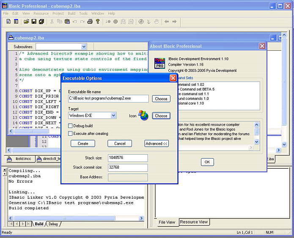Click the Open file folder icon
The width and height of the screenshot is (294, 238).
pyautogui.click(x=26, y=22)
